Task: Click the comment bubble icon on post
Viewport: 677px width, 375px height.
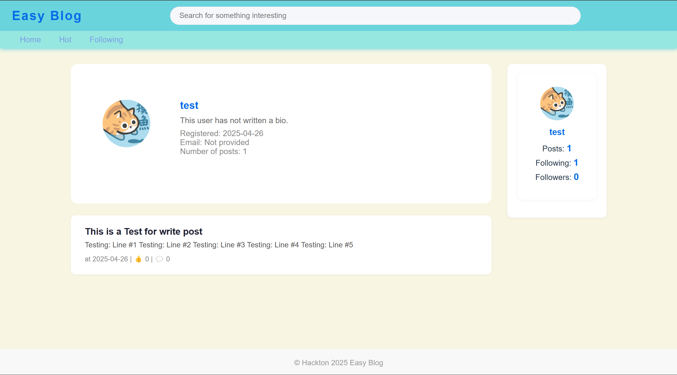Action: [159, 259]
